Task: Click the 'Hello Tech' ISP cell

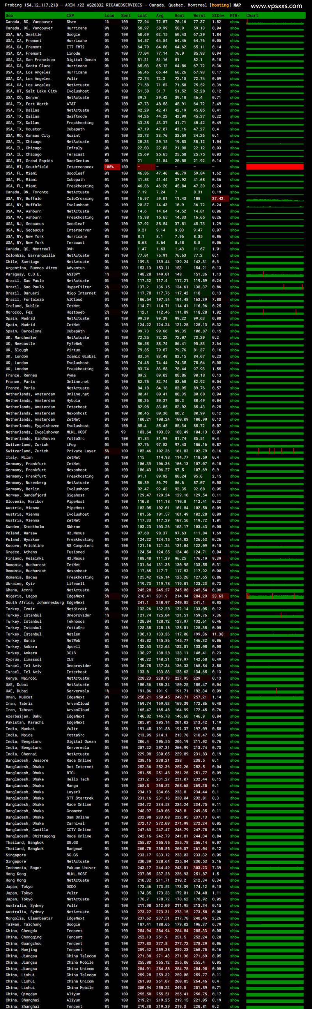Action: pos(77,779)
